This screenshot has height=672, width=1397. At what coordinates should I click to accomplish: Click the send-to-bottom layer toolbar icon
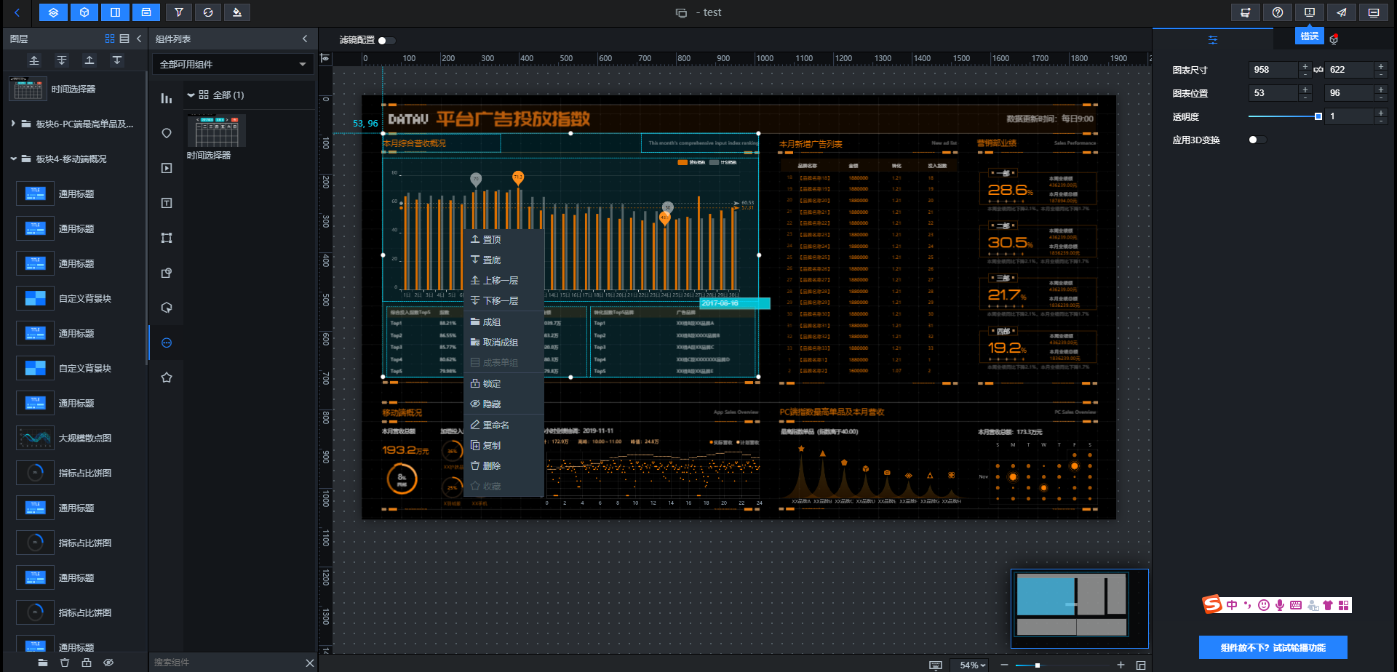pos(117,60)
